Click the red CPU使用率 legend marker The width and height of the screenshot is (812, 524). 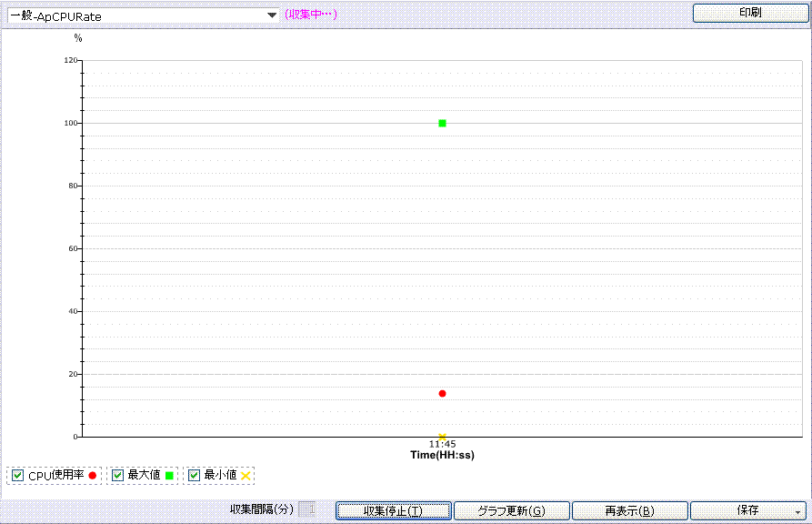93,475
